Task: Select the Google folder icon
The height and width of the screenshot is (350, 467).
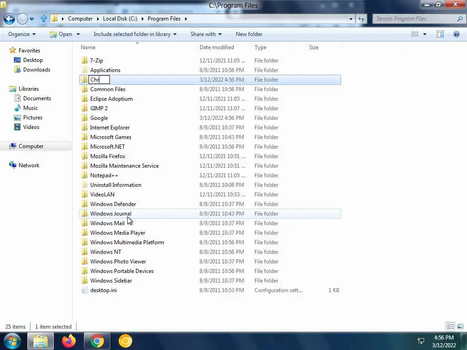Action: coord(84,118)
